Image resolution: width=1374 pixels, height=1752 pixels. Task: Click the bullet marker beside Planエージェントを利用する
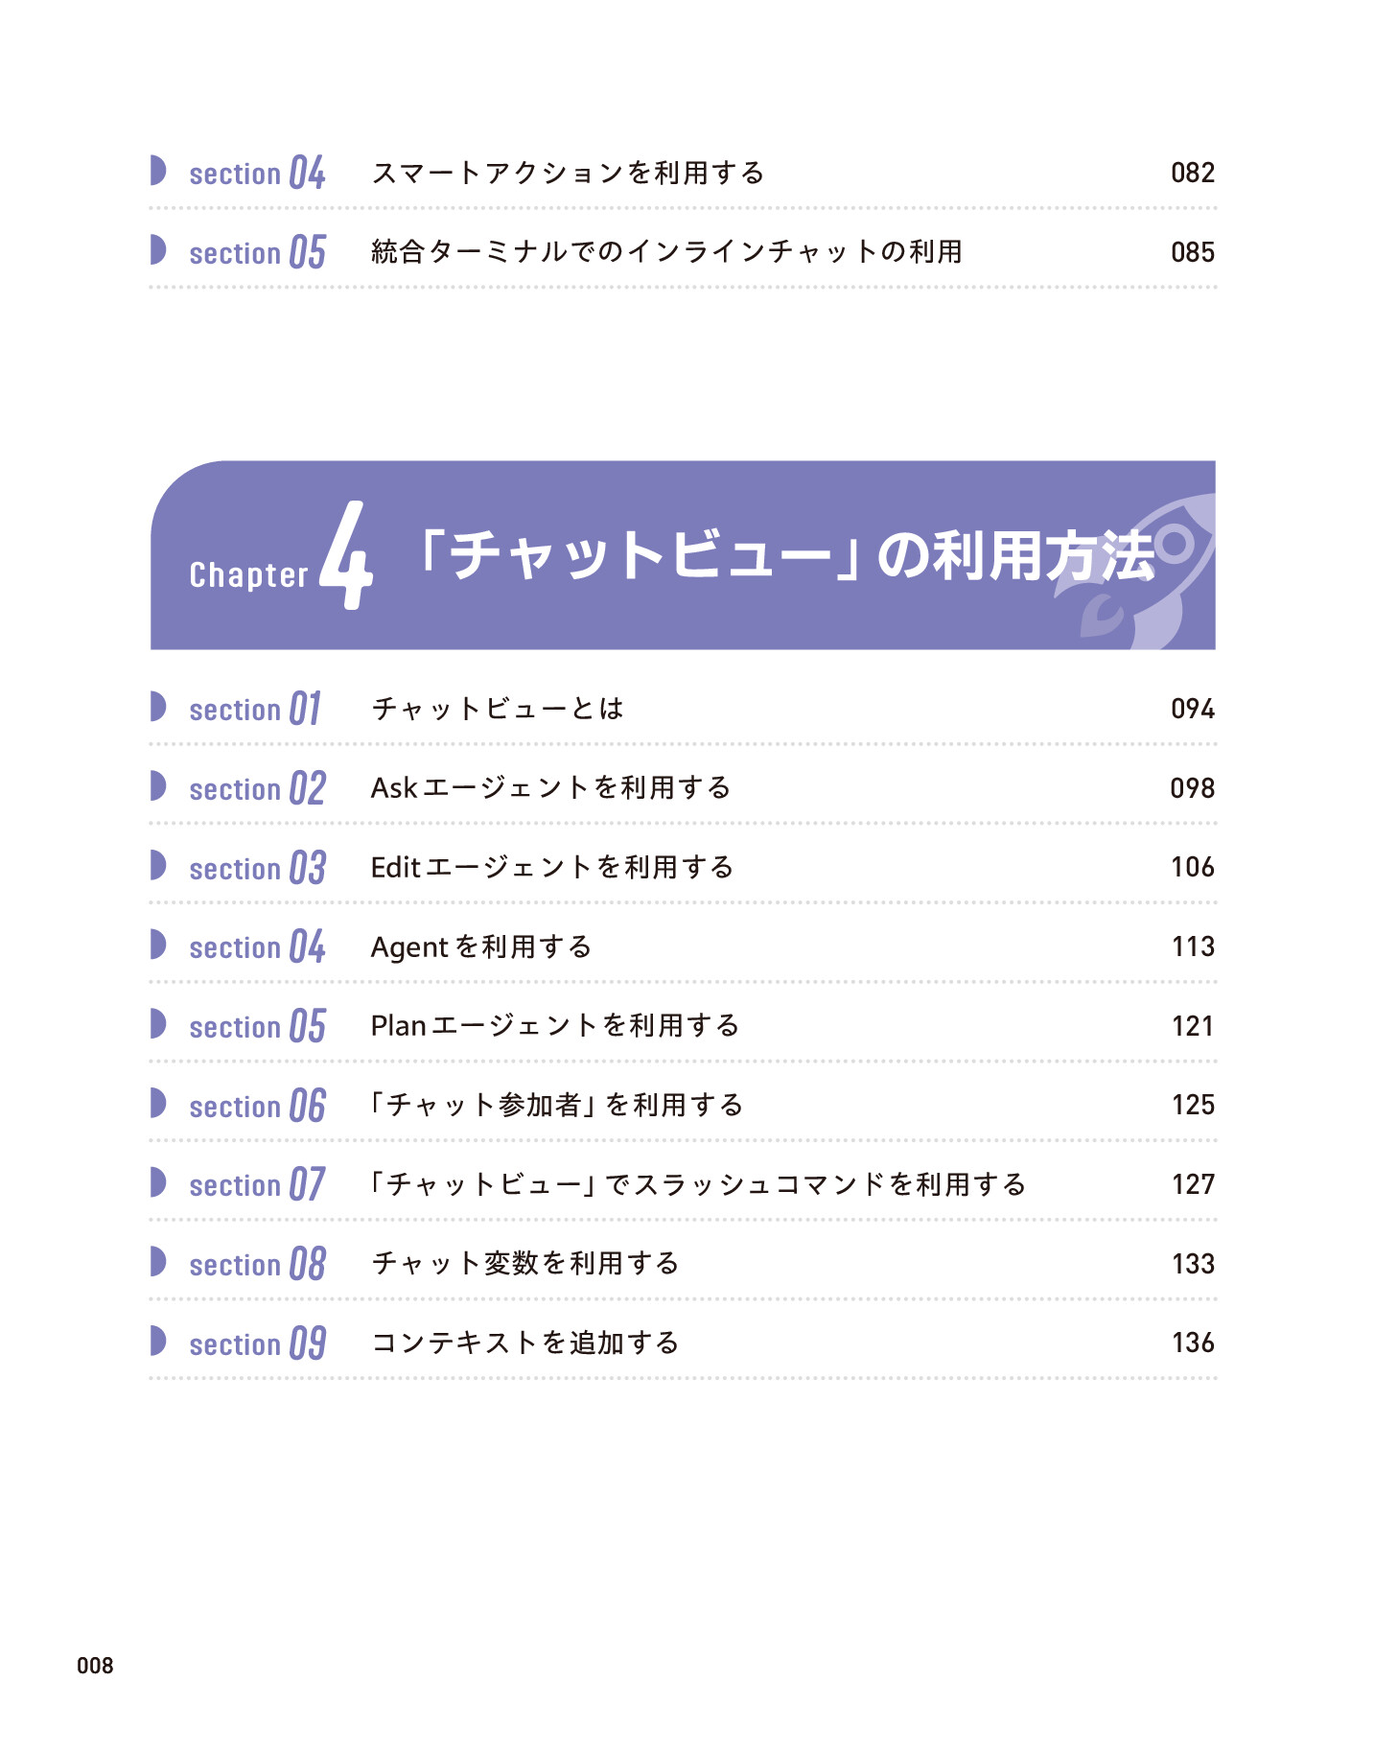158,1024
